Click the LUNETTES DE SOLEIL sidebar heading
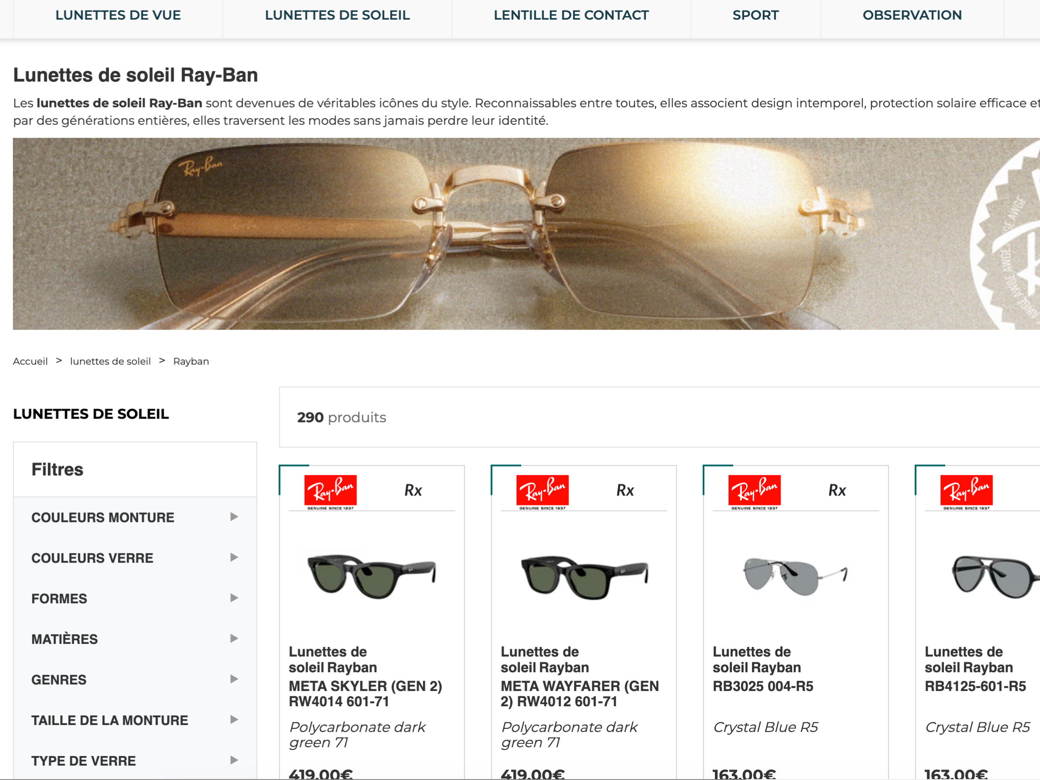1040x780 pixels. tap(91, 414)
